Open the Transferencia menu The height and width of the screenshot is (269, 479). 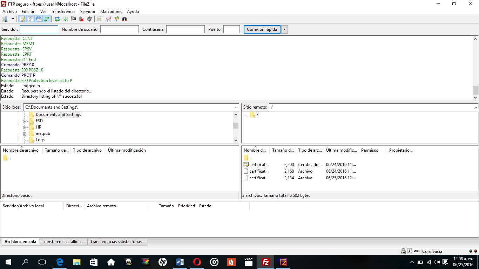tap(63, 11)
